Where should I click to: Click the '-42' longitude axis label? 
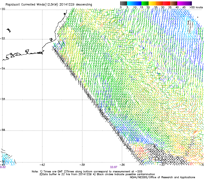(42, 165)
